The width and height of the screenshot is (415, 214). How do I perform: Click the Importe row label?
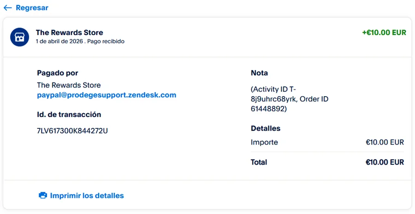(264, 142)
